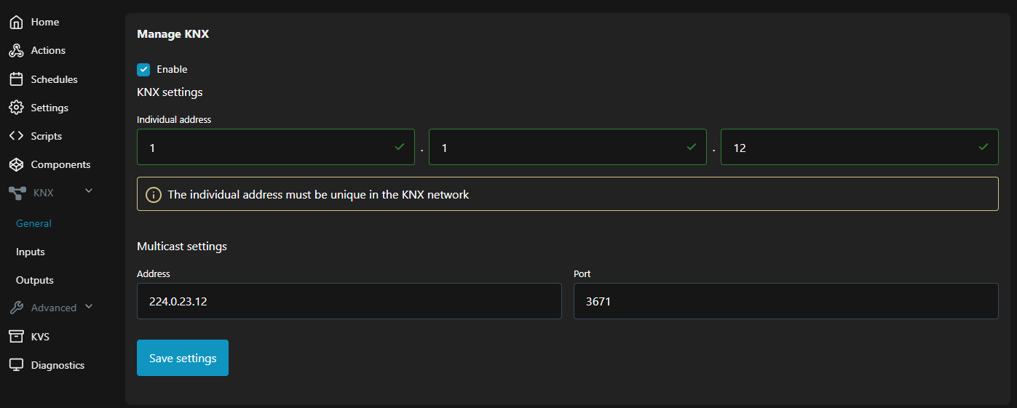Collapse the KNX menu chevron
The image size is (1017, 408).
tap(89, 191)
